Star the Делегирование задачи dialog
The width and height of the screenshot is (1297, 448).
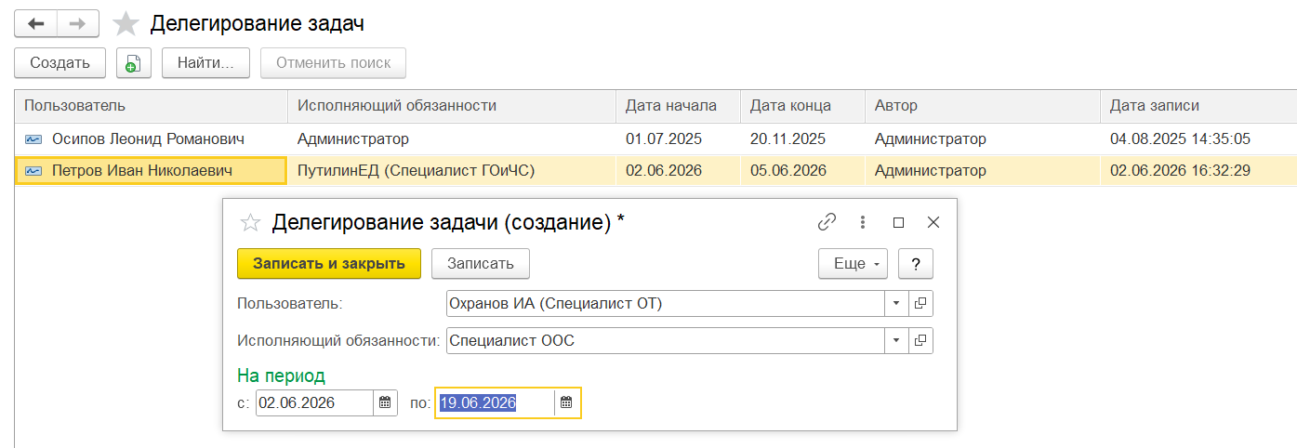[250, 222]
